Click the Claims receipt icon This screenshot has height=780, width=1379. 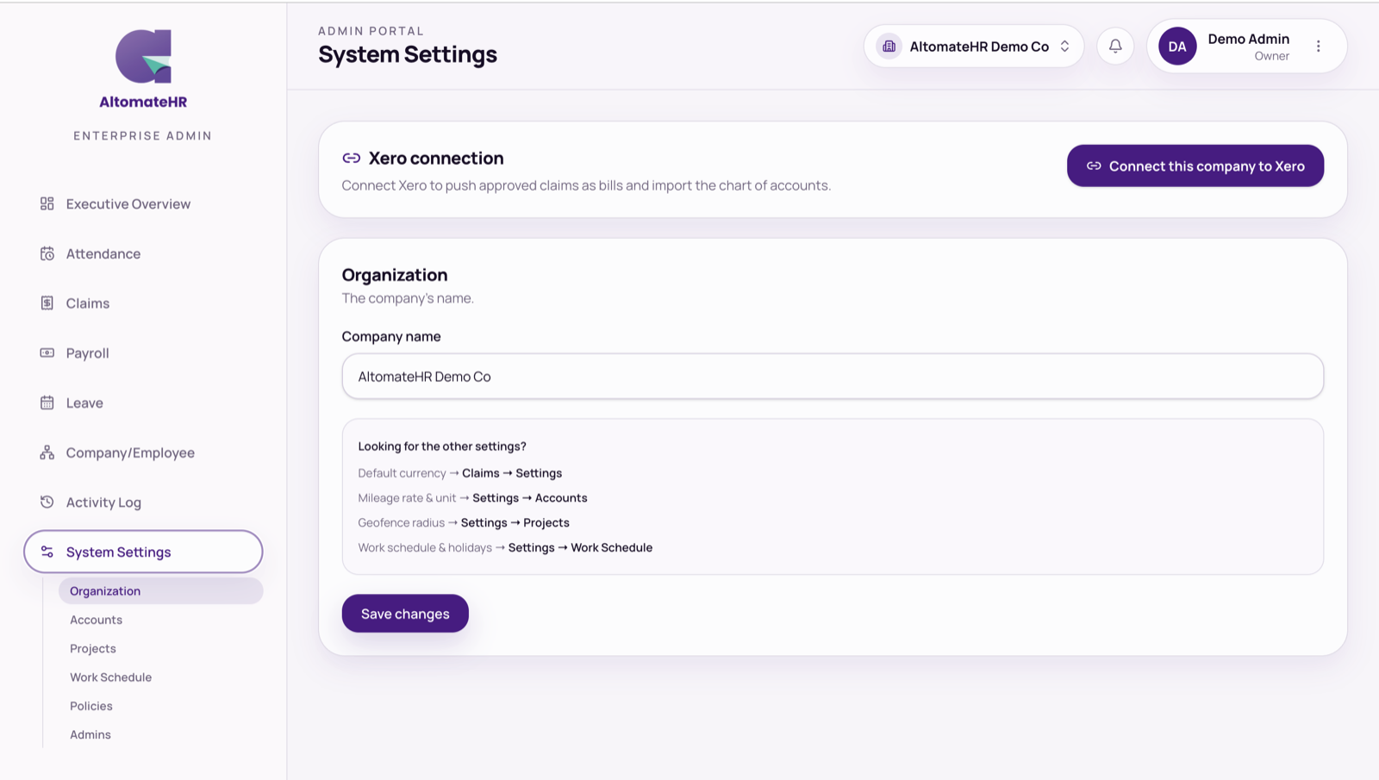(x=47, y=303)
